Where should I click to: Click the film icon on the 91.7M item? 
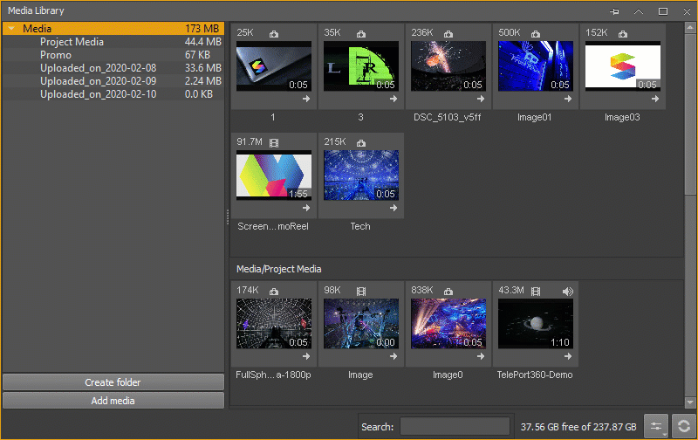click(274, 143)
